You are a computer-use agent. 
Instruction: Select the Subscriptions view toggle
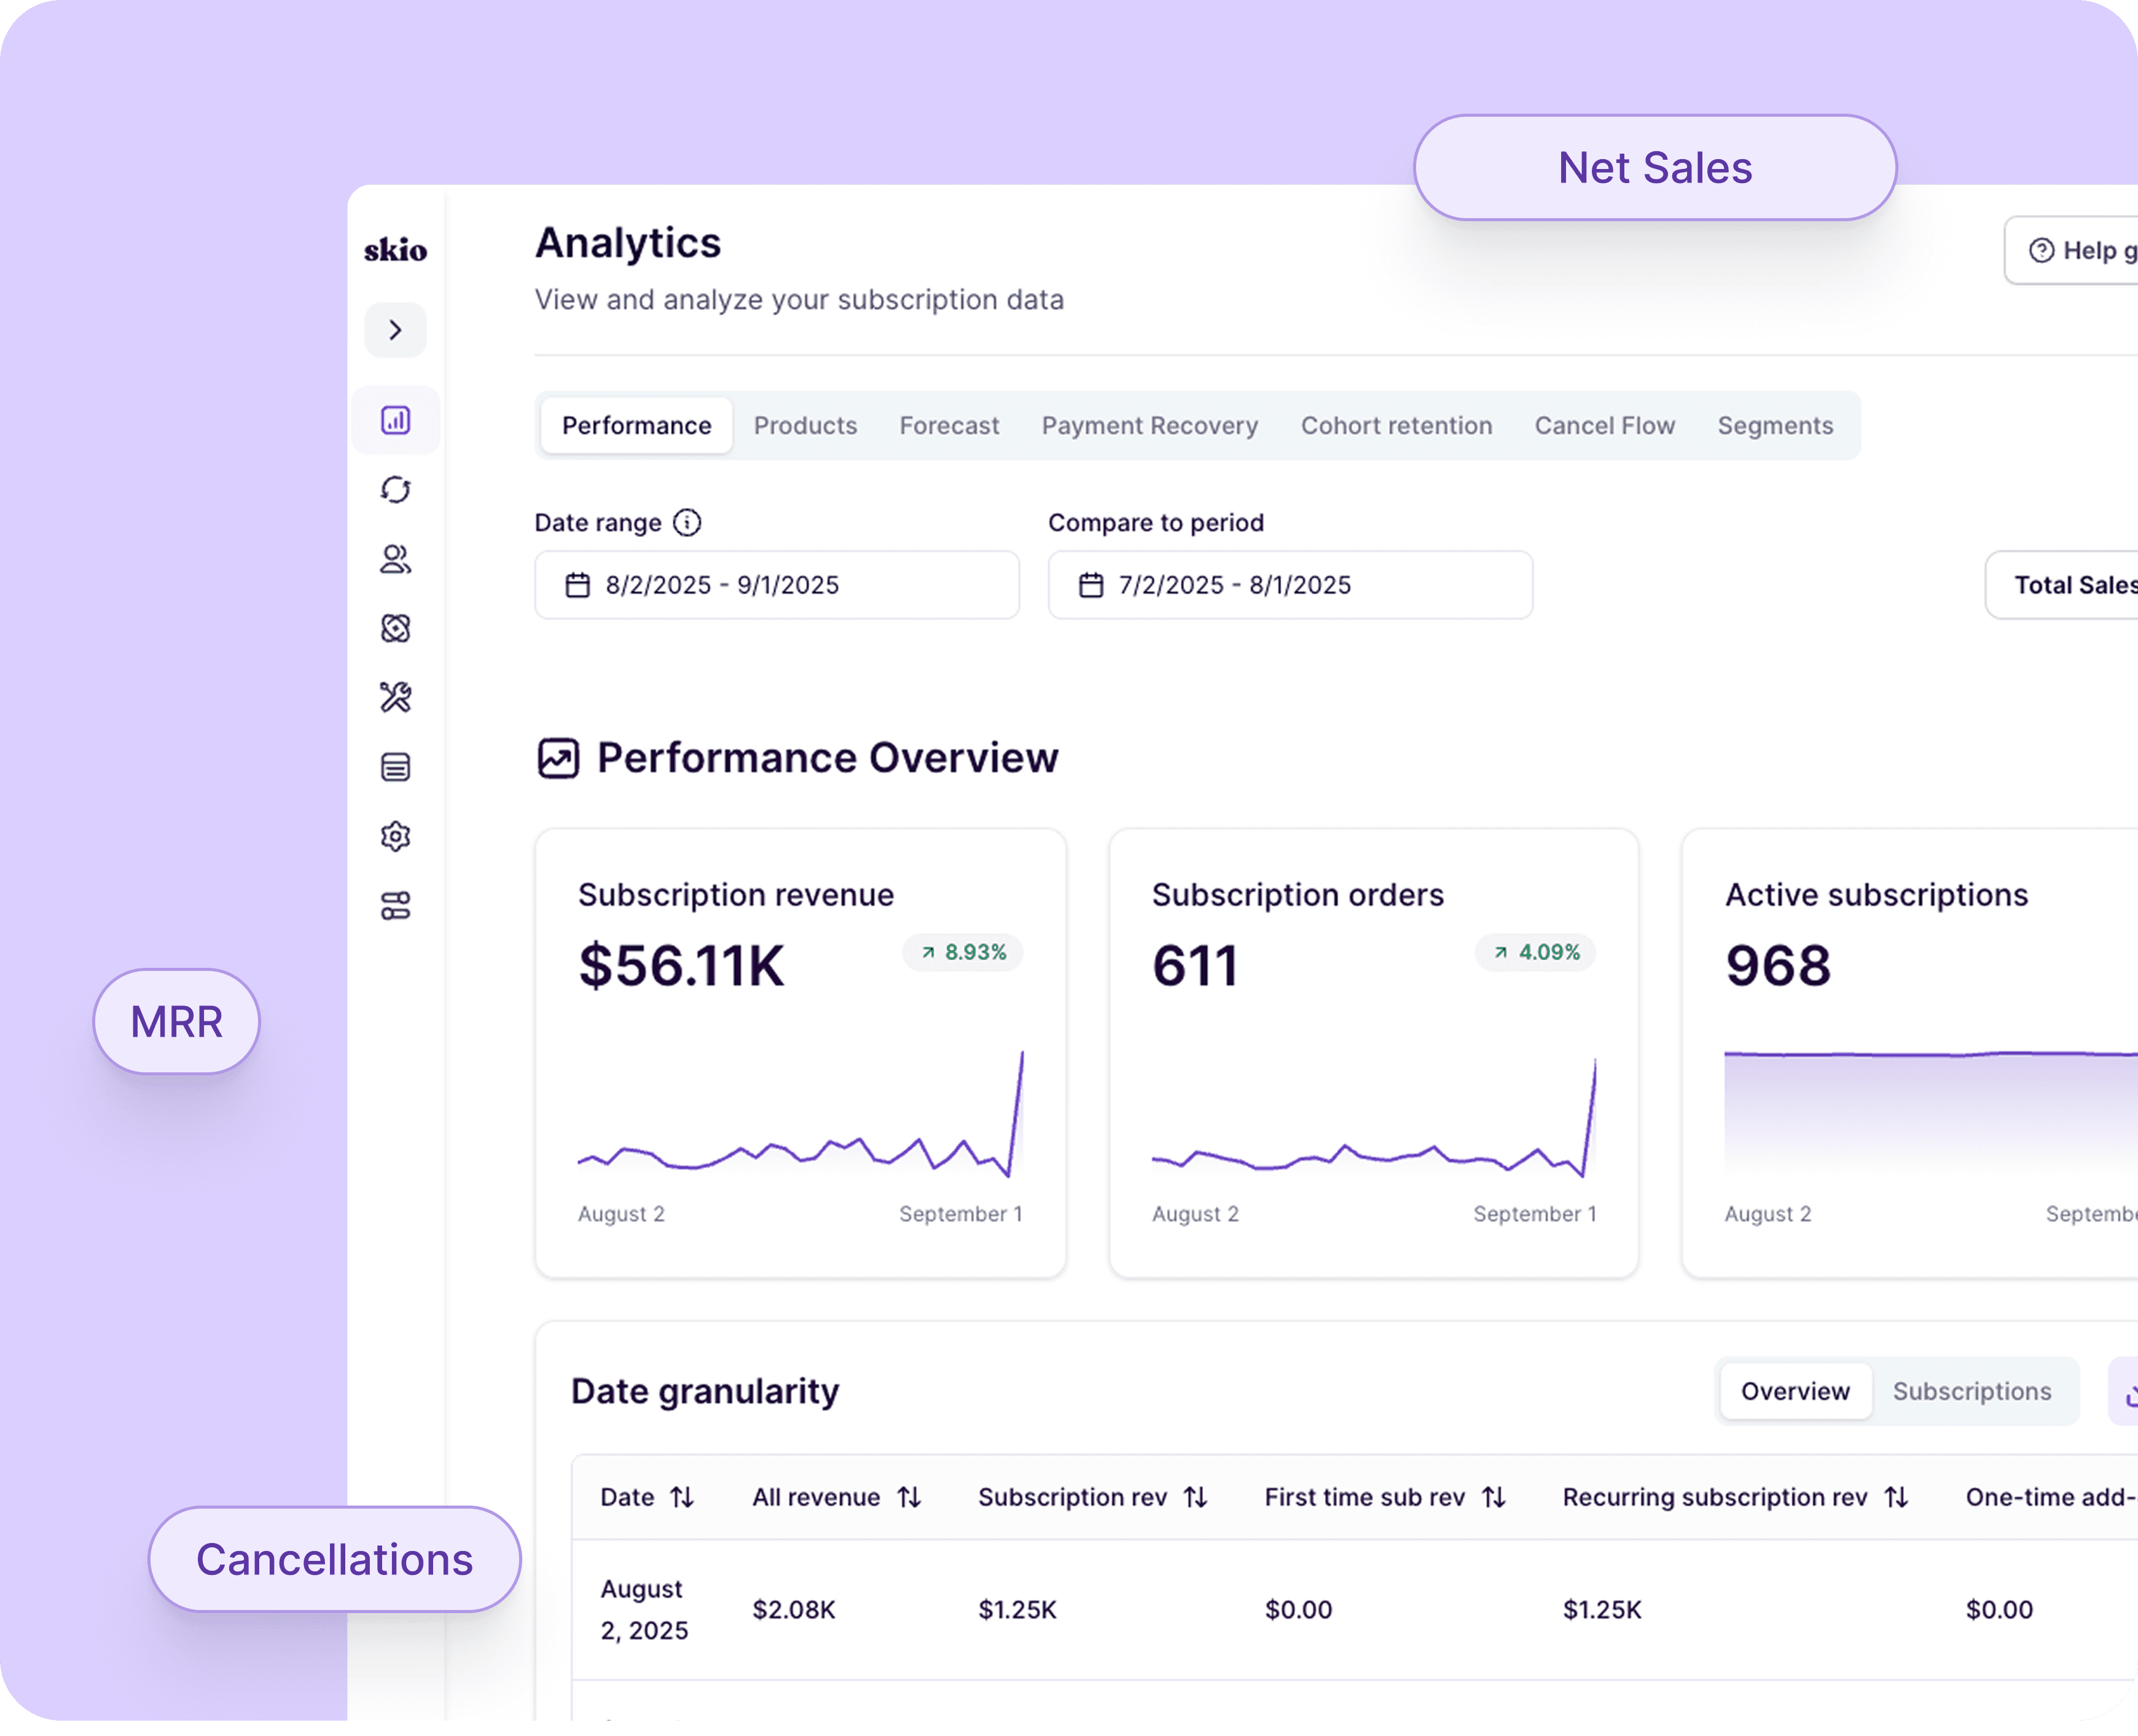pyautogui.click(x=1971, y=1391)
